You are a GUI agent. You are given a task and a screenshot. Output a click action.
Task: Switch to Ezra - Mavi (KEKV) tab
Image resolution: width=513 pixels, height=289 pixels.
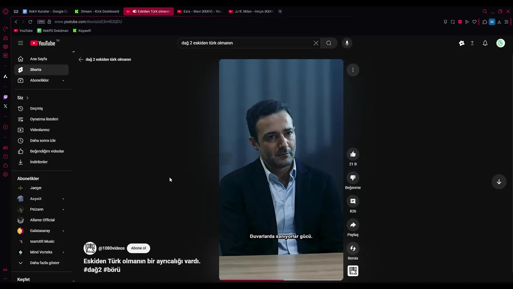pos(199,11)
